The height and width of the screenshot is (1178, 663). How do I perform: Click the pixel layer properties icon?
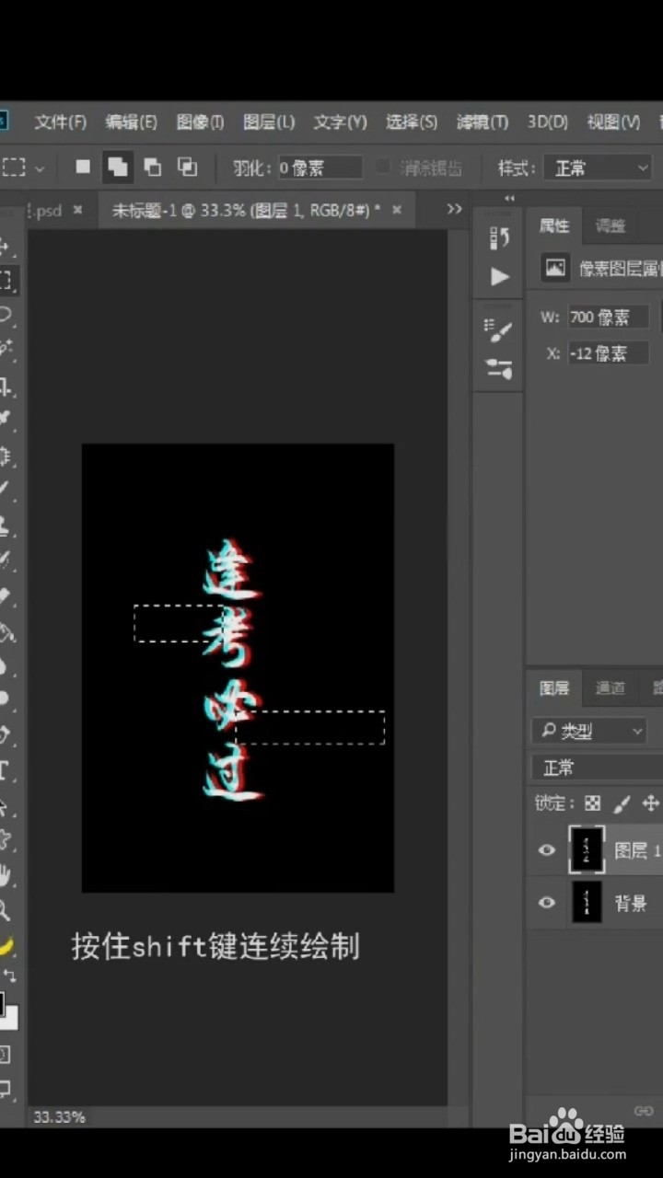pos(555,268)
